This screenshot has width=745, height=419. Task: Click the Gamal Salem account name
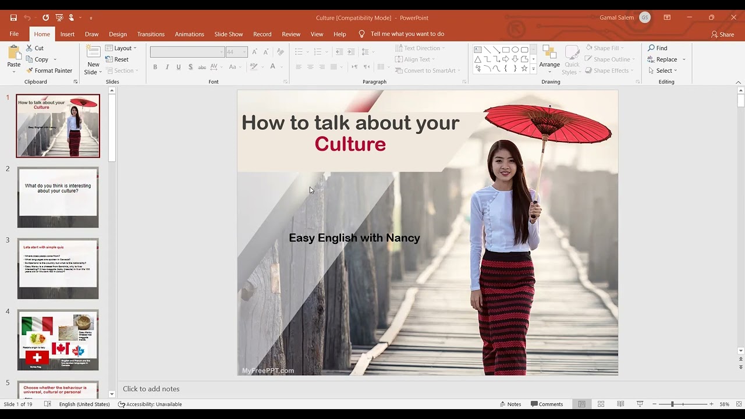click(616, 17)
